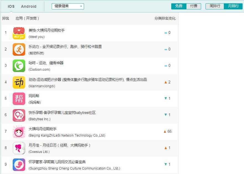
Task: Switch to 免费 free apps
Action: point(179,6)
